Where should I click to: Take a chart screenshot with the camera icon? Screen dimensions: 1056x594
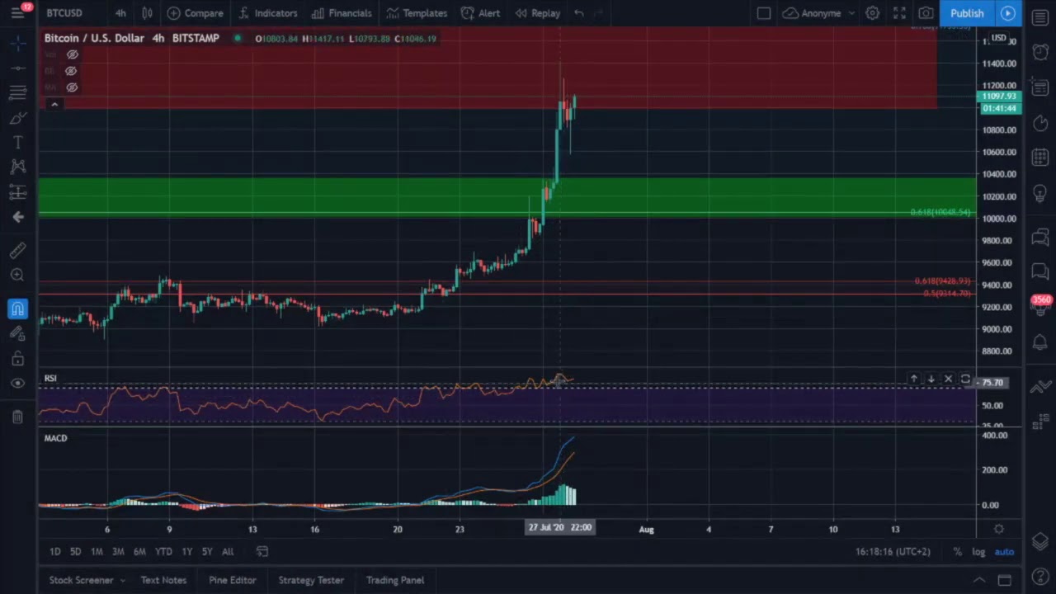[926, 13]
